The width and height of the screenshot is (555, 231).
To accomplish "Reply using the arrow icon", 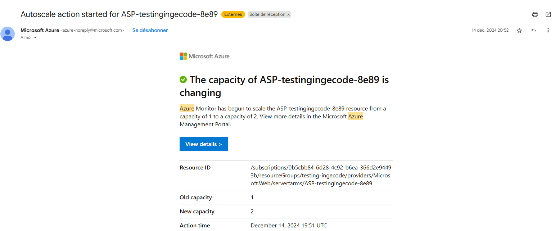I will [x=534, y=31].
